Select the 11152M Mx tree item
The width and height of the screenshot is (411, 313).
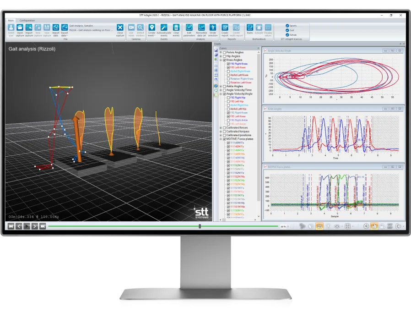(x=238, y=176)
